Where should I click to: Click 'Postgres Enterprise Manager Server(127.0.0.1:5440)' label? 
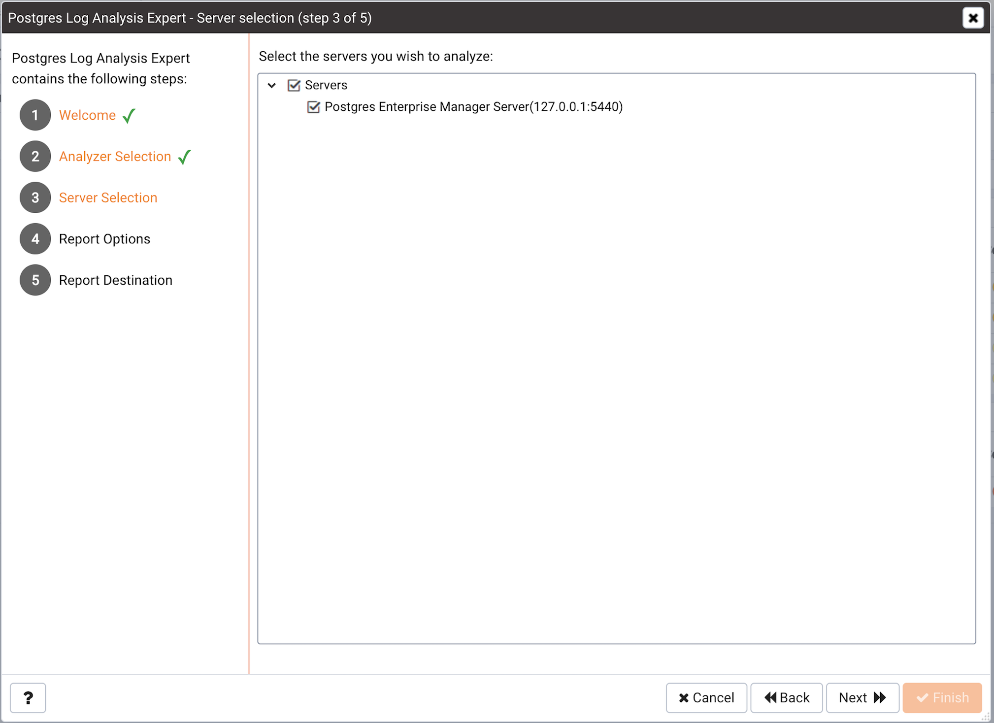(474, 107)
